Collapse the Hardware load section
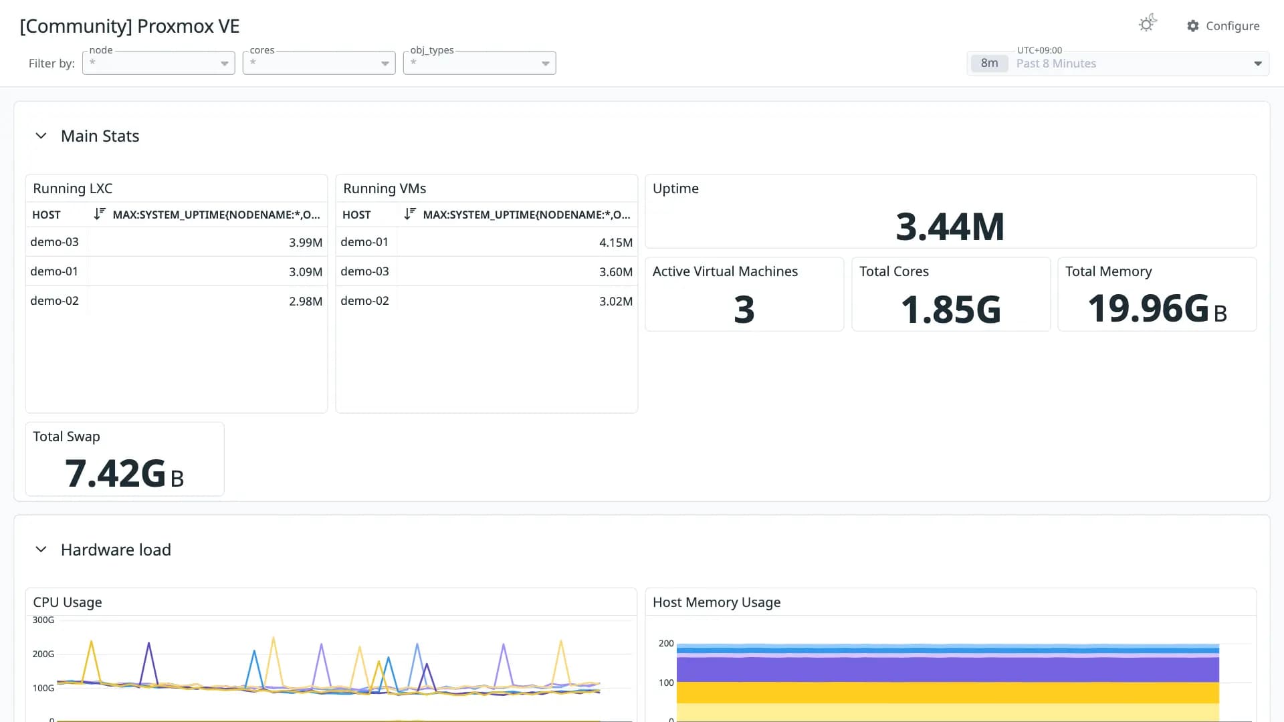Viewport: 1284px width, 722px height. pos(41,550)
